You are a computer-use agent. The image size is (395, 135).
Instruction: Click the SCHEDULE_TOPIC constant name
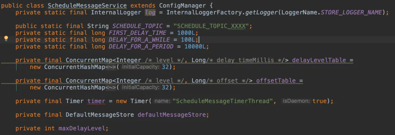pos(136,26)
